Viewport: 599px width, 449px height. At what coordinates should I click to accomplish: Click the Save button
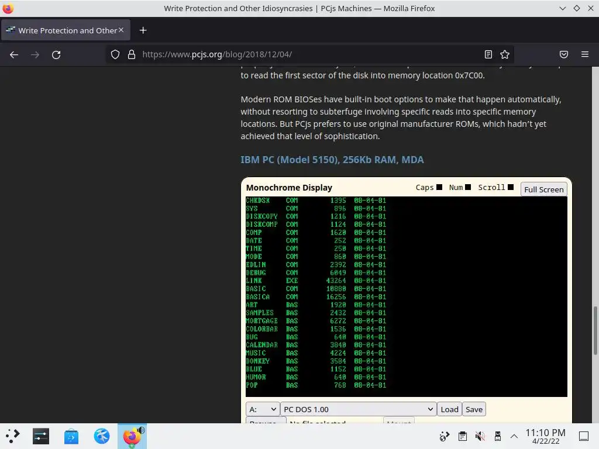(x=474, y=409)
